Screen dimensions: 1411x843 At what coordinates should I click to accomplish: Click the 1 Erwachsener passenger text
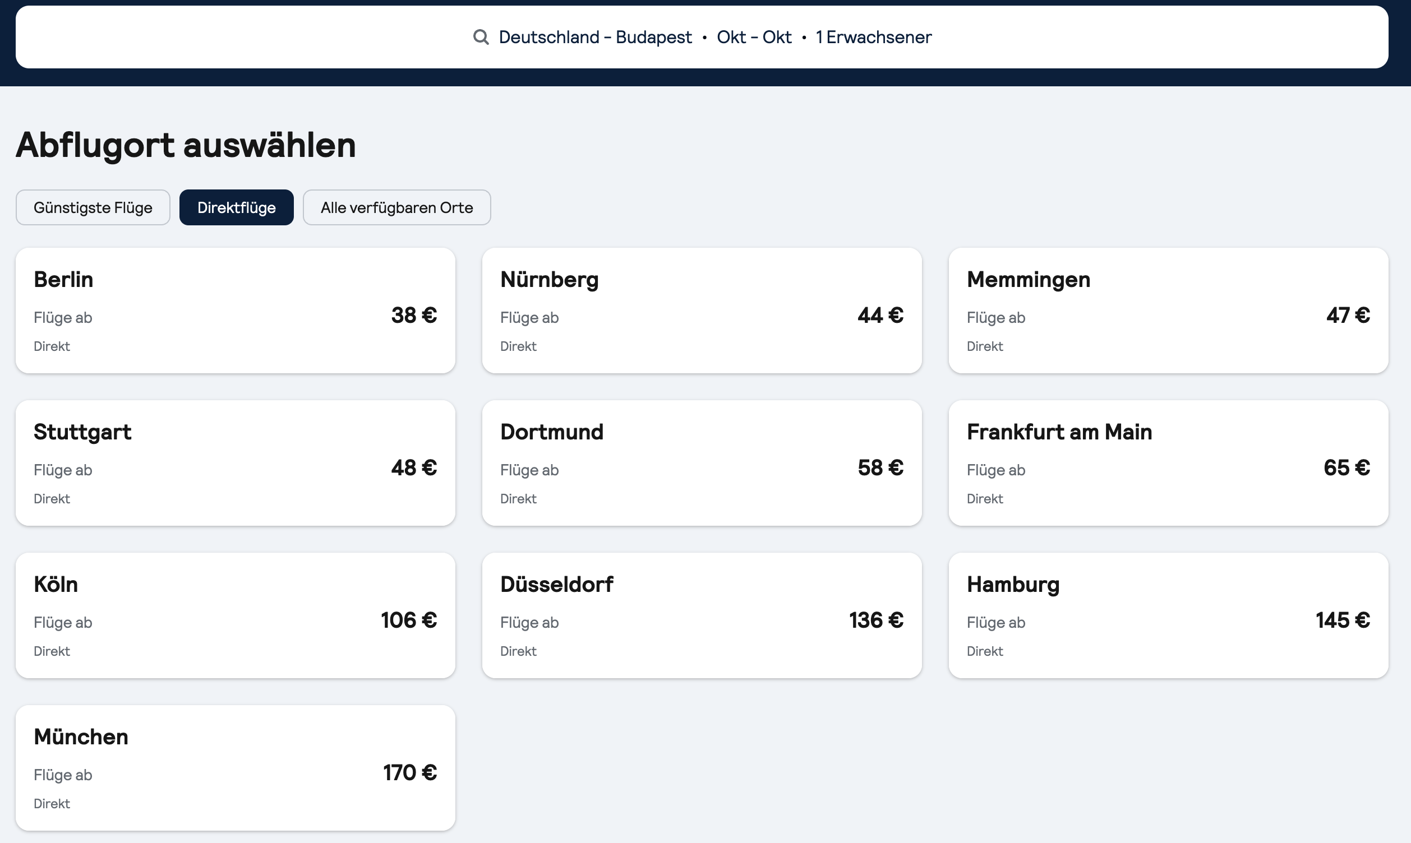(x=873, y=37)
